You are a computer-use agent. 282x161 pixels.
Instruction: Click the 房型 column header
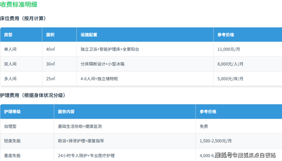click(x=8, y=35)
